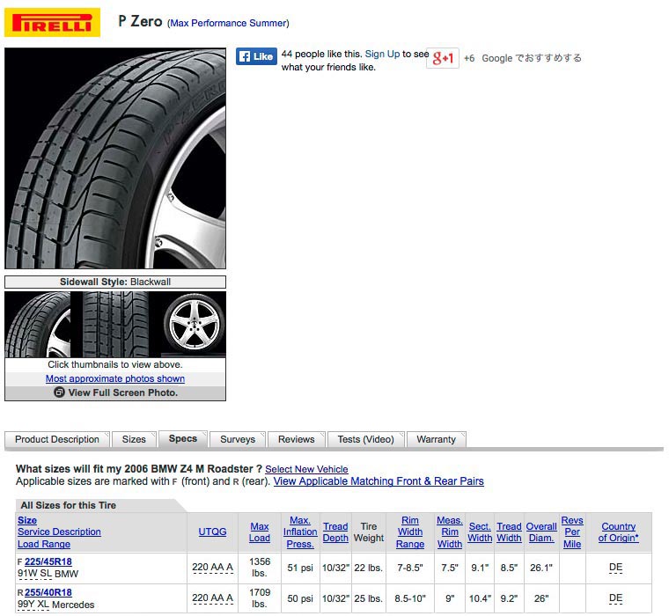Click the UTQG column header
The image size is (669, 616).
pos(212,532)
